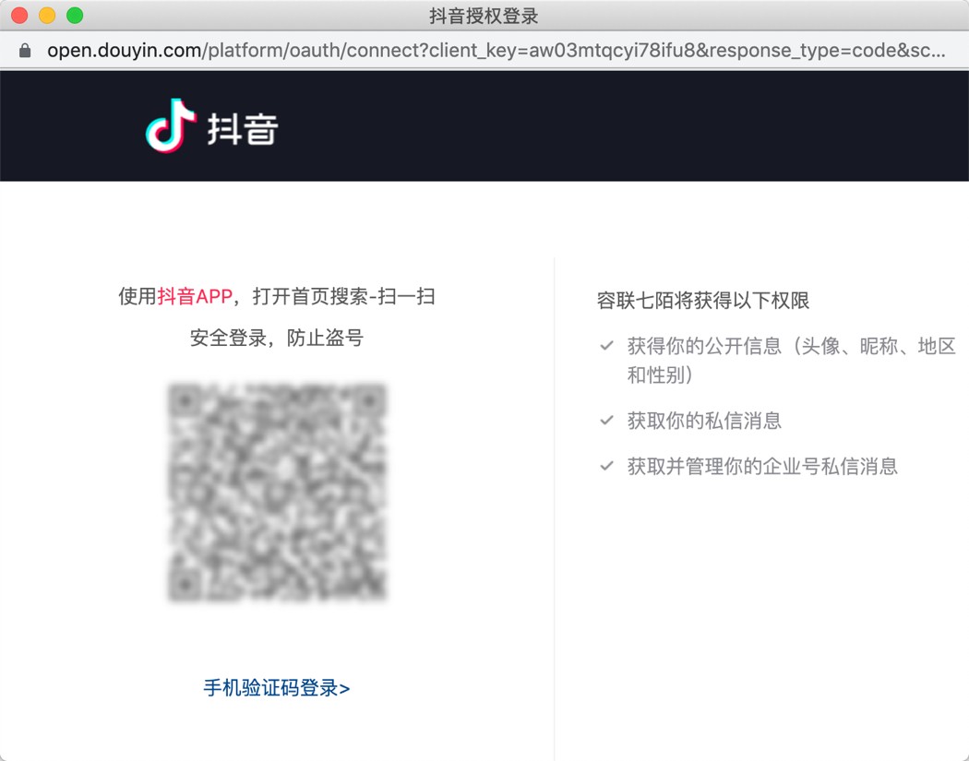Click the open.douyin.com URL in address bar
Viewport: 969px width, 761px height.
tap(496, 50)
